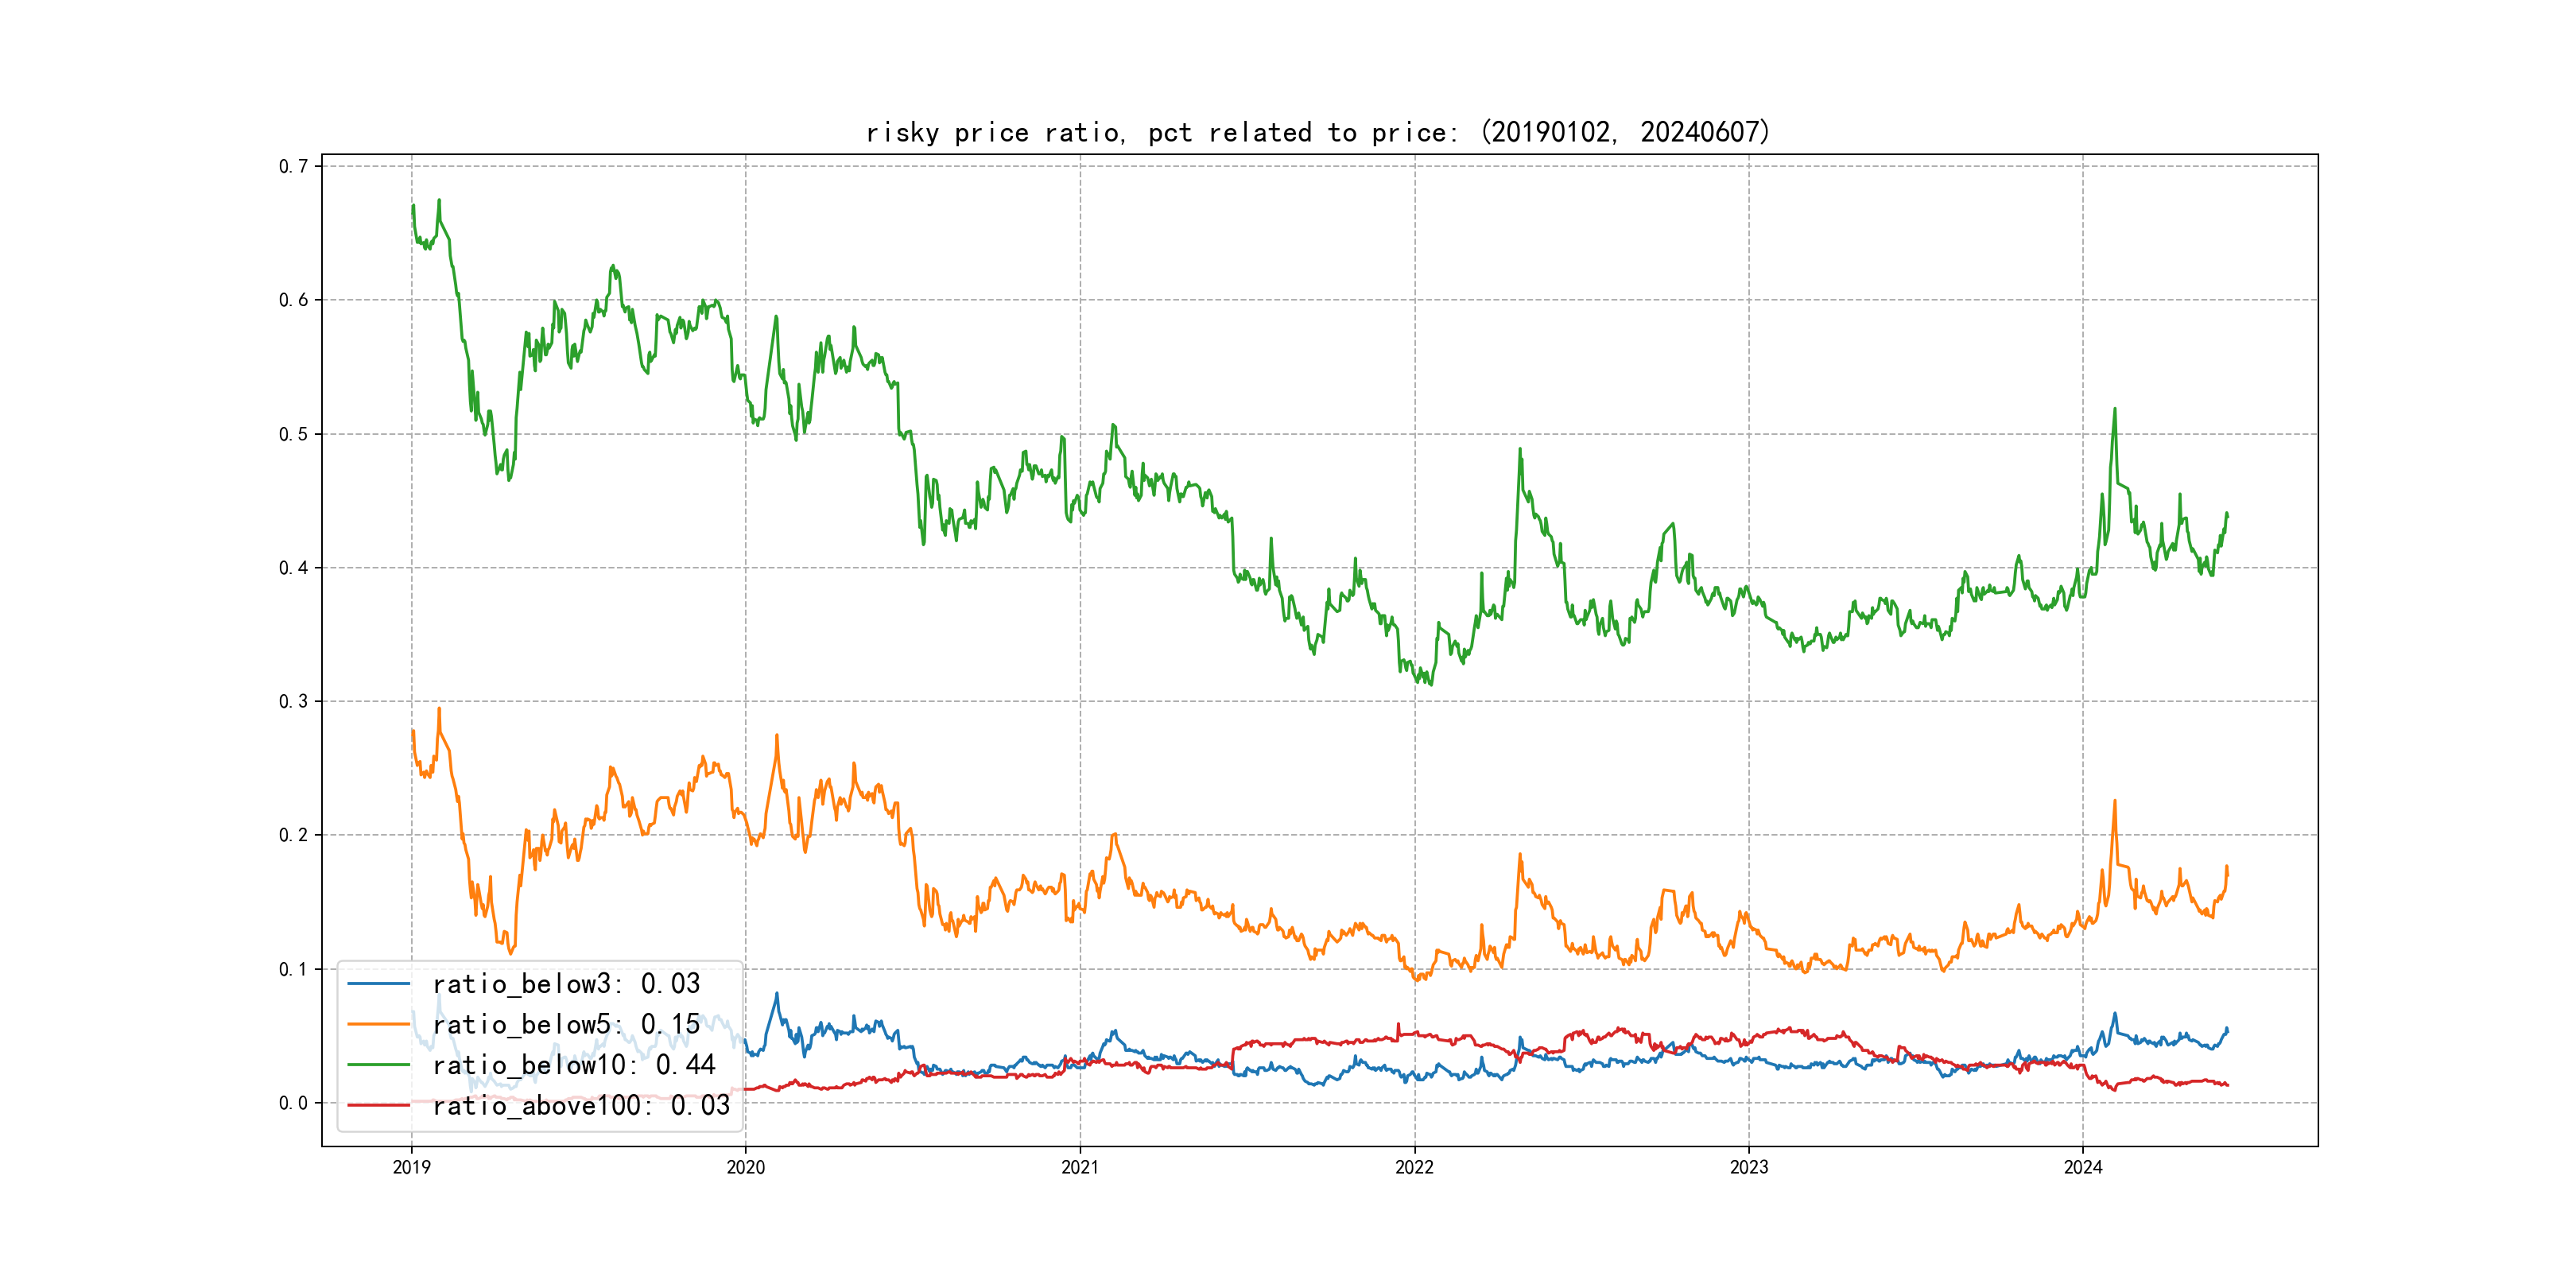
Task: Click the 2024 x-axis tick label
Action: [x=2083, y=1167]
